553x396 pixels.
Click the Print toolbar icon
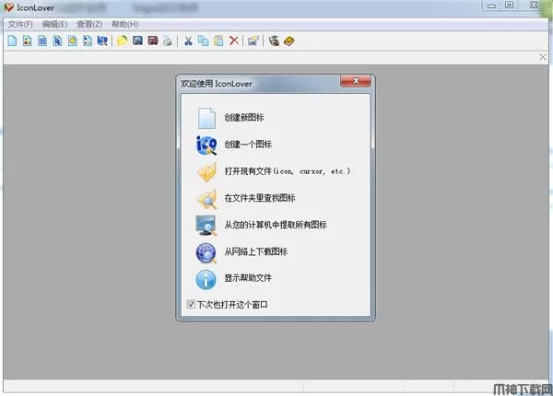click(x=167, y=41)
